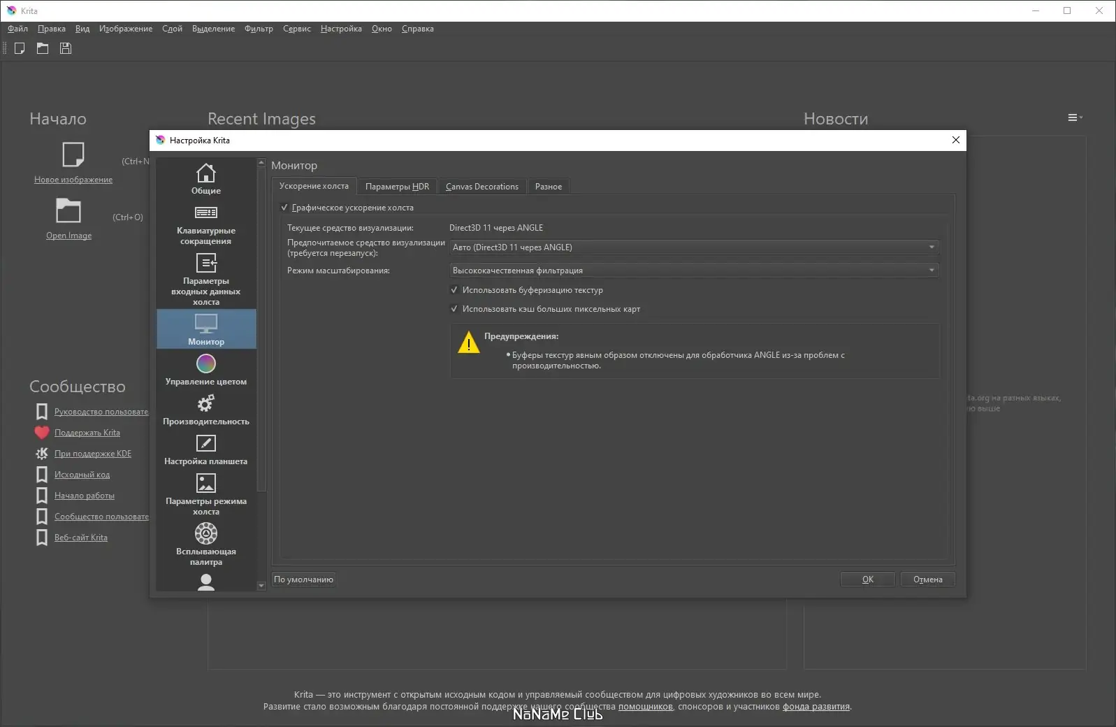Click the bookmark icon beside Веб-сайт Krita
Viewport: 1116px width, 727px height.
pyautogui.click(x=42, y=538)
